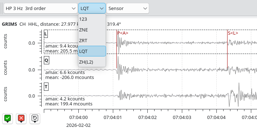Click the 07:04:00 time axis label
257x129 pixels.
click(x=78, y=117)
